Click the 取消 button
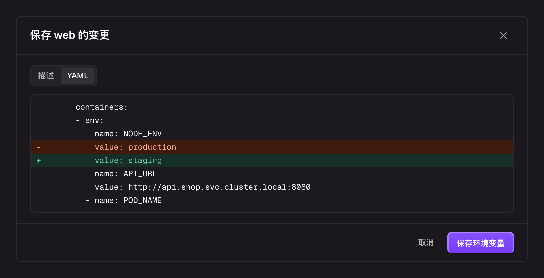Screen dimensions: 544x278 (x=426, y=243)
